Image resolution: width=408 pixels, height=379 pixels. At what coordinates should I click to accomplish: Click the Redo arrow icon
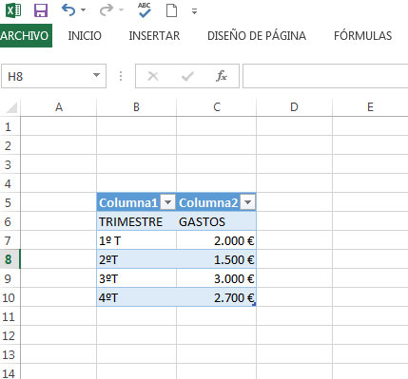click(x=107, y=10)
